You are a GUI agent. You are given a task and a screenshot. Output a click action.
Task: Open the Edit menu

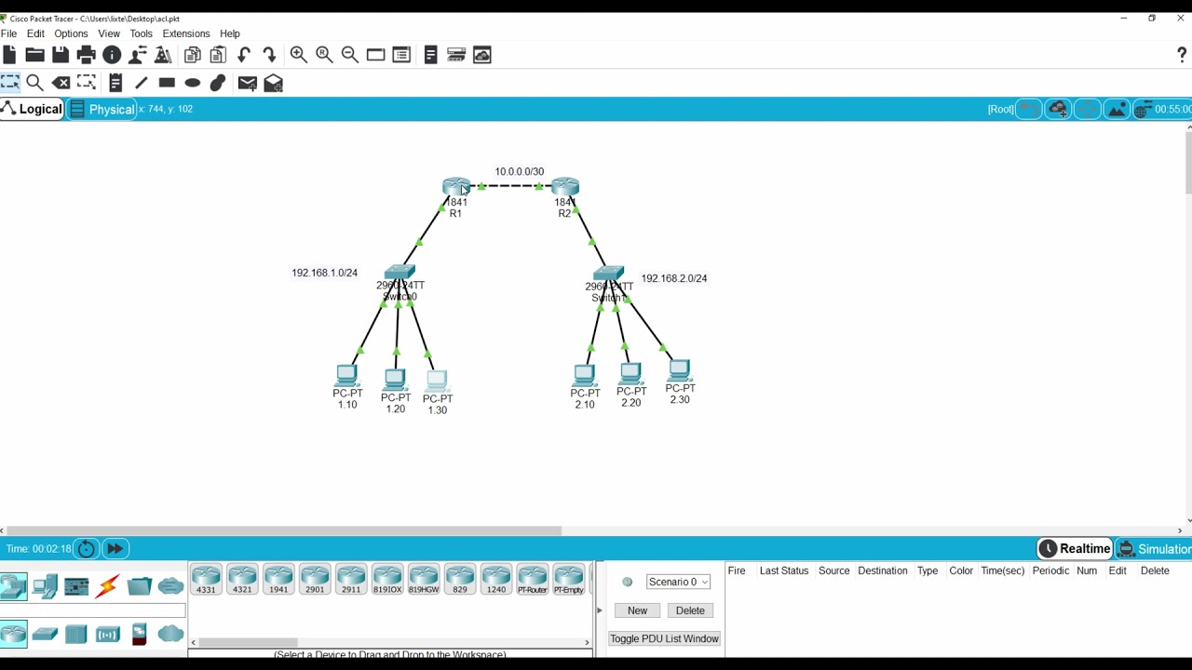pyautogui.click(x=35, y=33)
